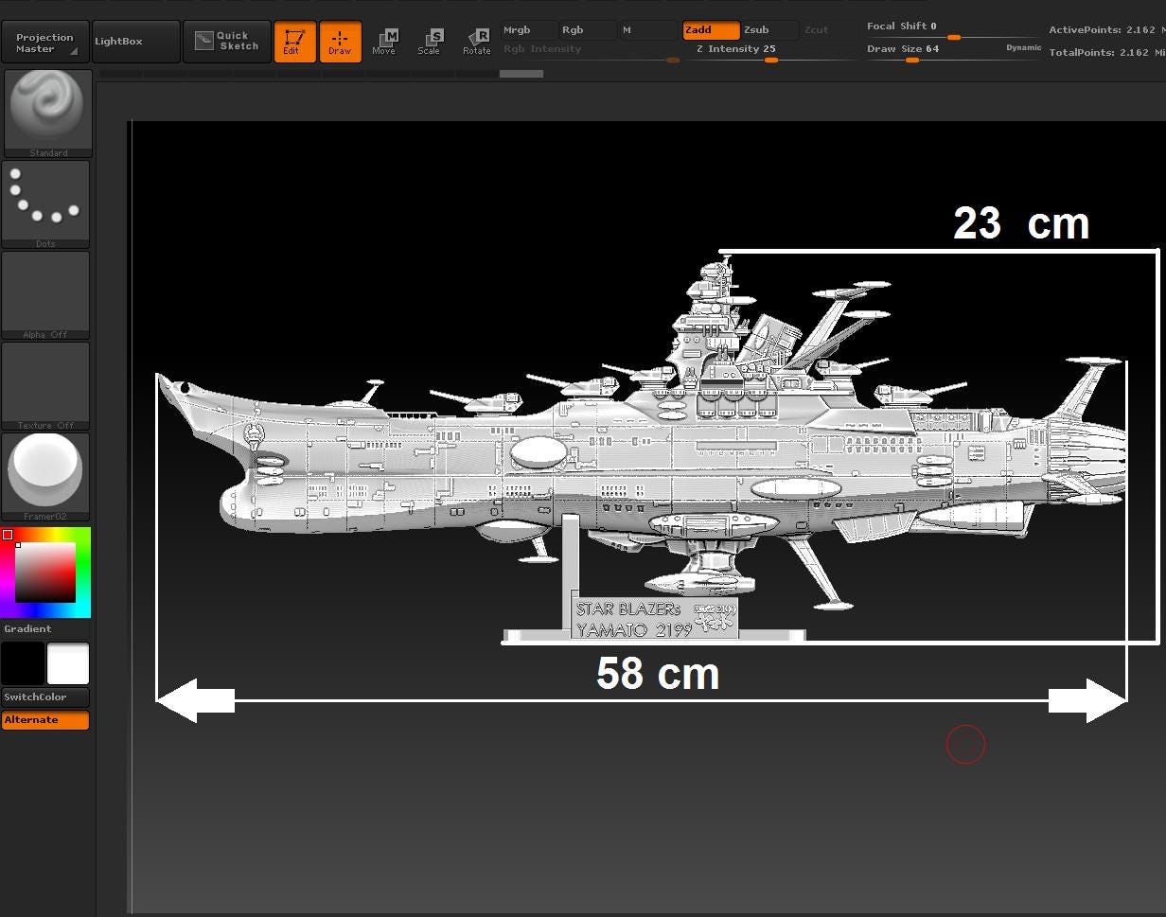Select the Move tool in the top shelf
This screenshot has width=1166, height=917.
(x=385, y=41)
